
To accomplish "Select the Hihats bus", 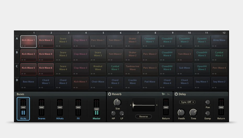I will coord(60,109).
